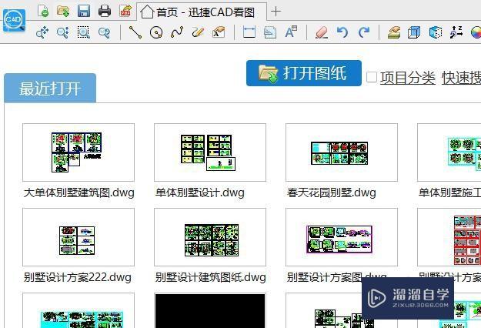Open the color wheel settings
The height and width of the screenshot is (328, 481).
coord(476,32)
